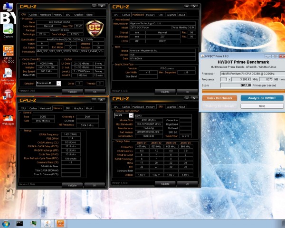Viewport: 285px width, 228px height.
Task: Select Max Bandwidth PC3-10700 value
Action: pos(149,124)
